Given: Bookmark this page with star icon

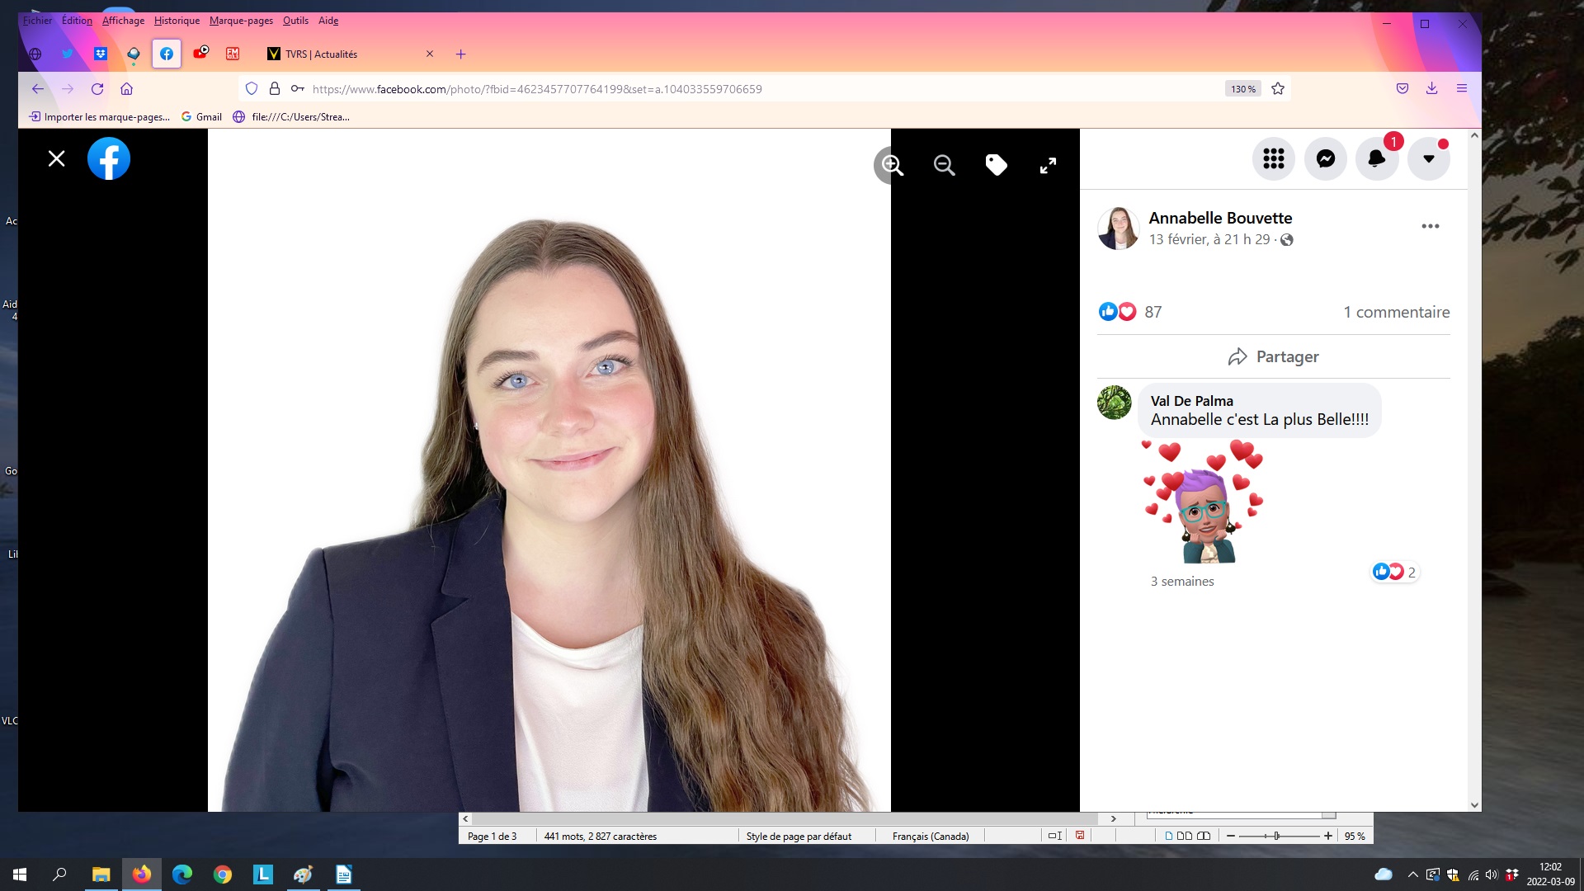Looking at the screenshot, I should (x=1278, y=89).
